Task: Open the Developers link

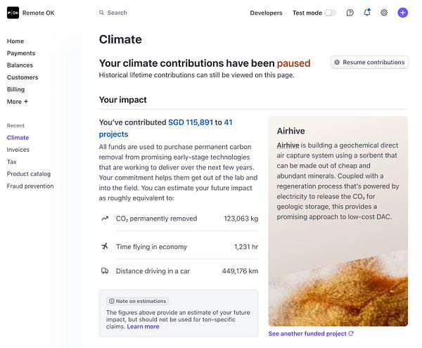Action: click(266, 13)
